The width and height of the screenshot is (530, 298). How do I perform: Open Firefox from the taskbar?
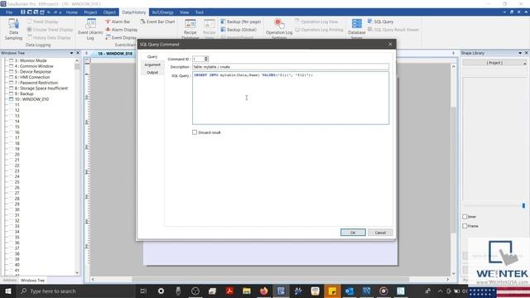coord(263,291)
